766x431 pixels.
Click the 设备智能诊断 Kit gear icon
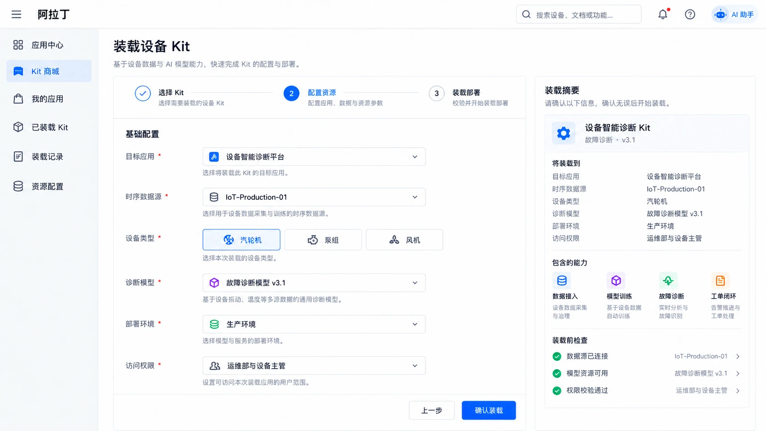click(564, 133)
